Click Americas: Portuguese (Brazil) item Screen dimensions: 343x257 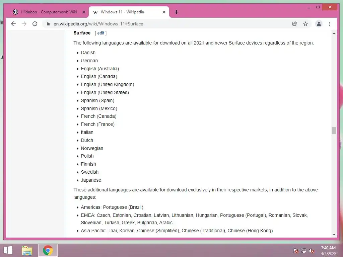point(112,207)
